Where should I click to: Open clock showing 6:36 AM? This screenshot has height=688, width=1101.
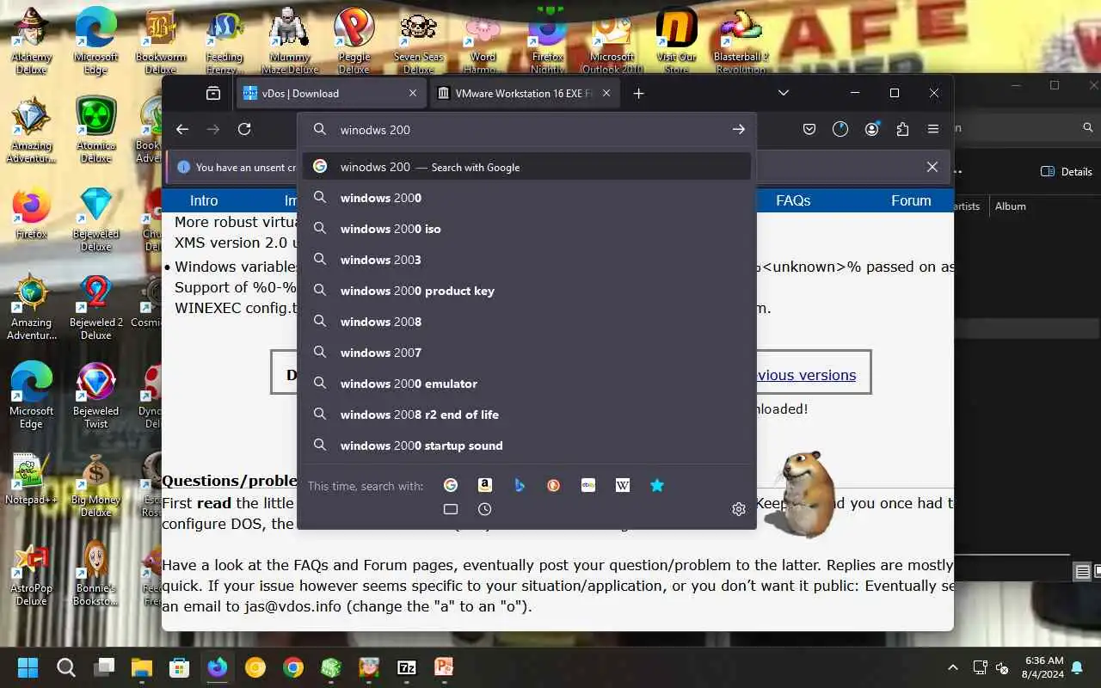(x=1044, y=667)
